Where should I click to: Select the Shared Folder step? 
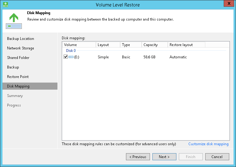click(x=18, y=58)
